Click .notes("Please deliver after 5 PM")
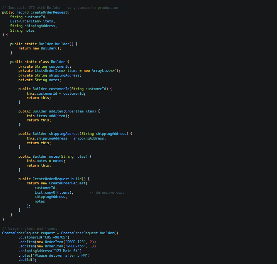 click(54, 255)
